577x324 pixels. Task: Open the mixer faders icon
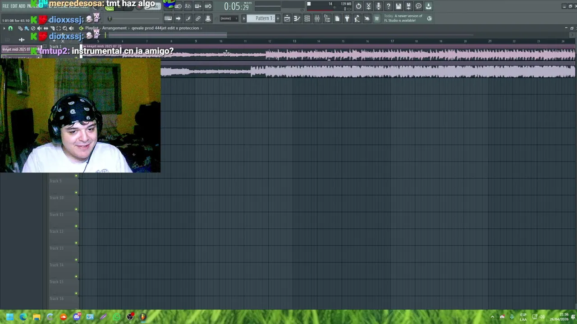point(317,18)
